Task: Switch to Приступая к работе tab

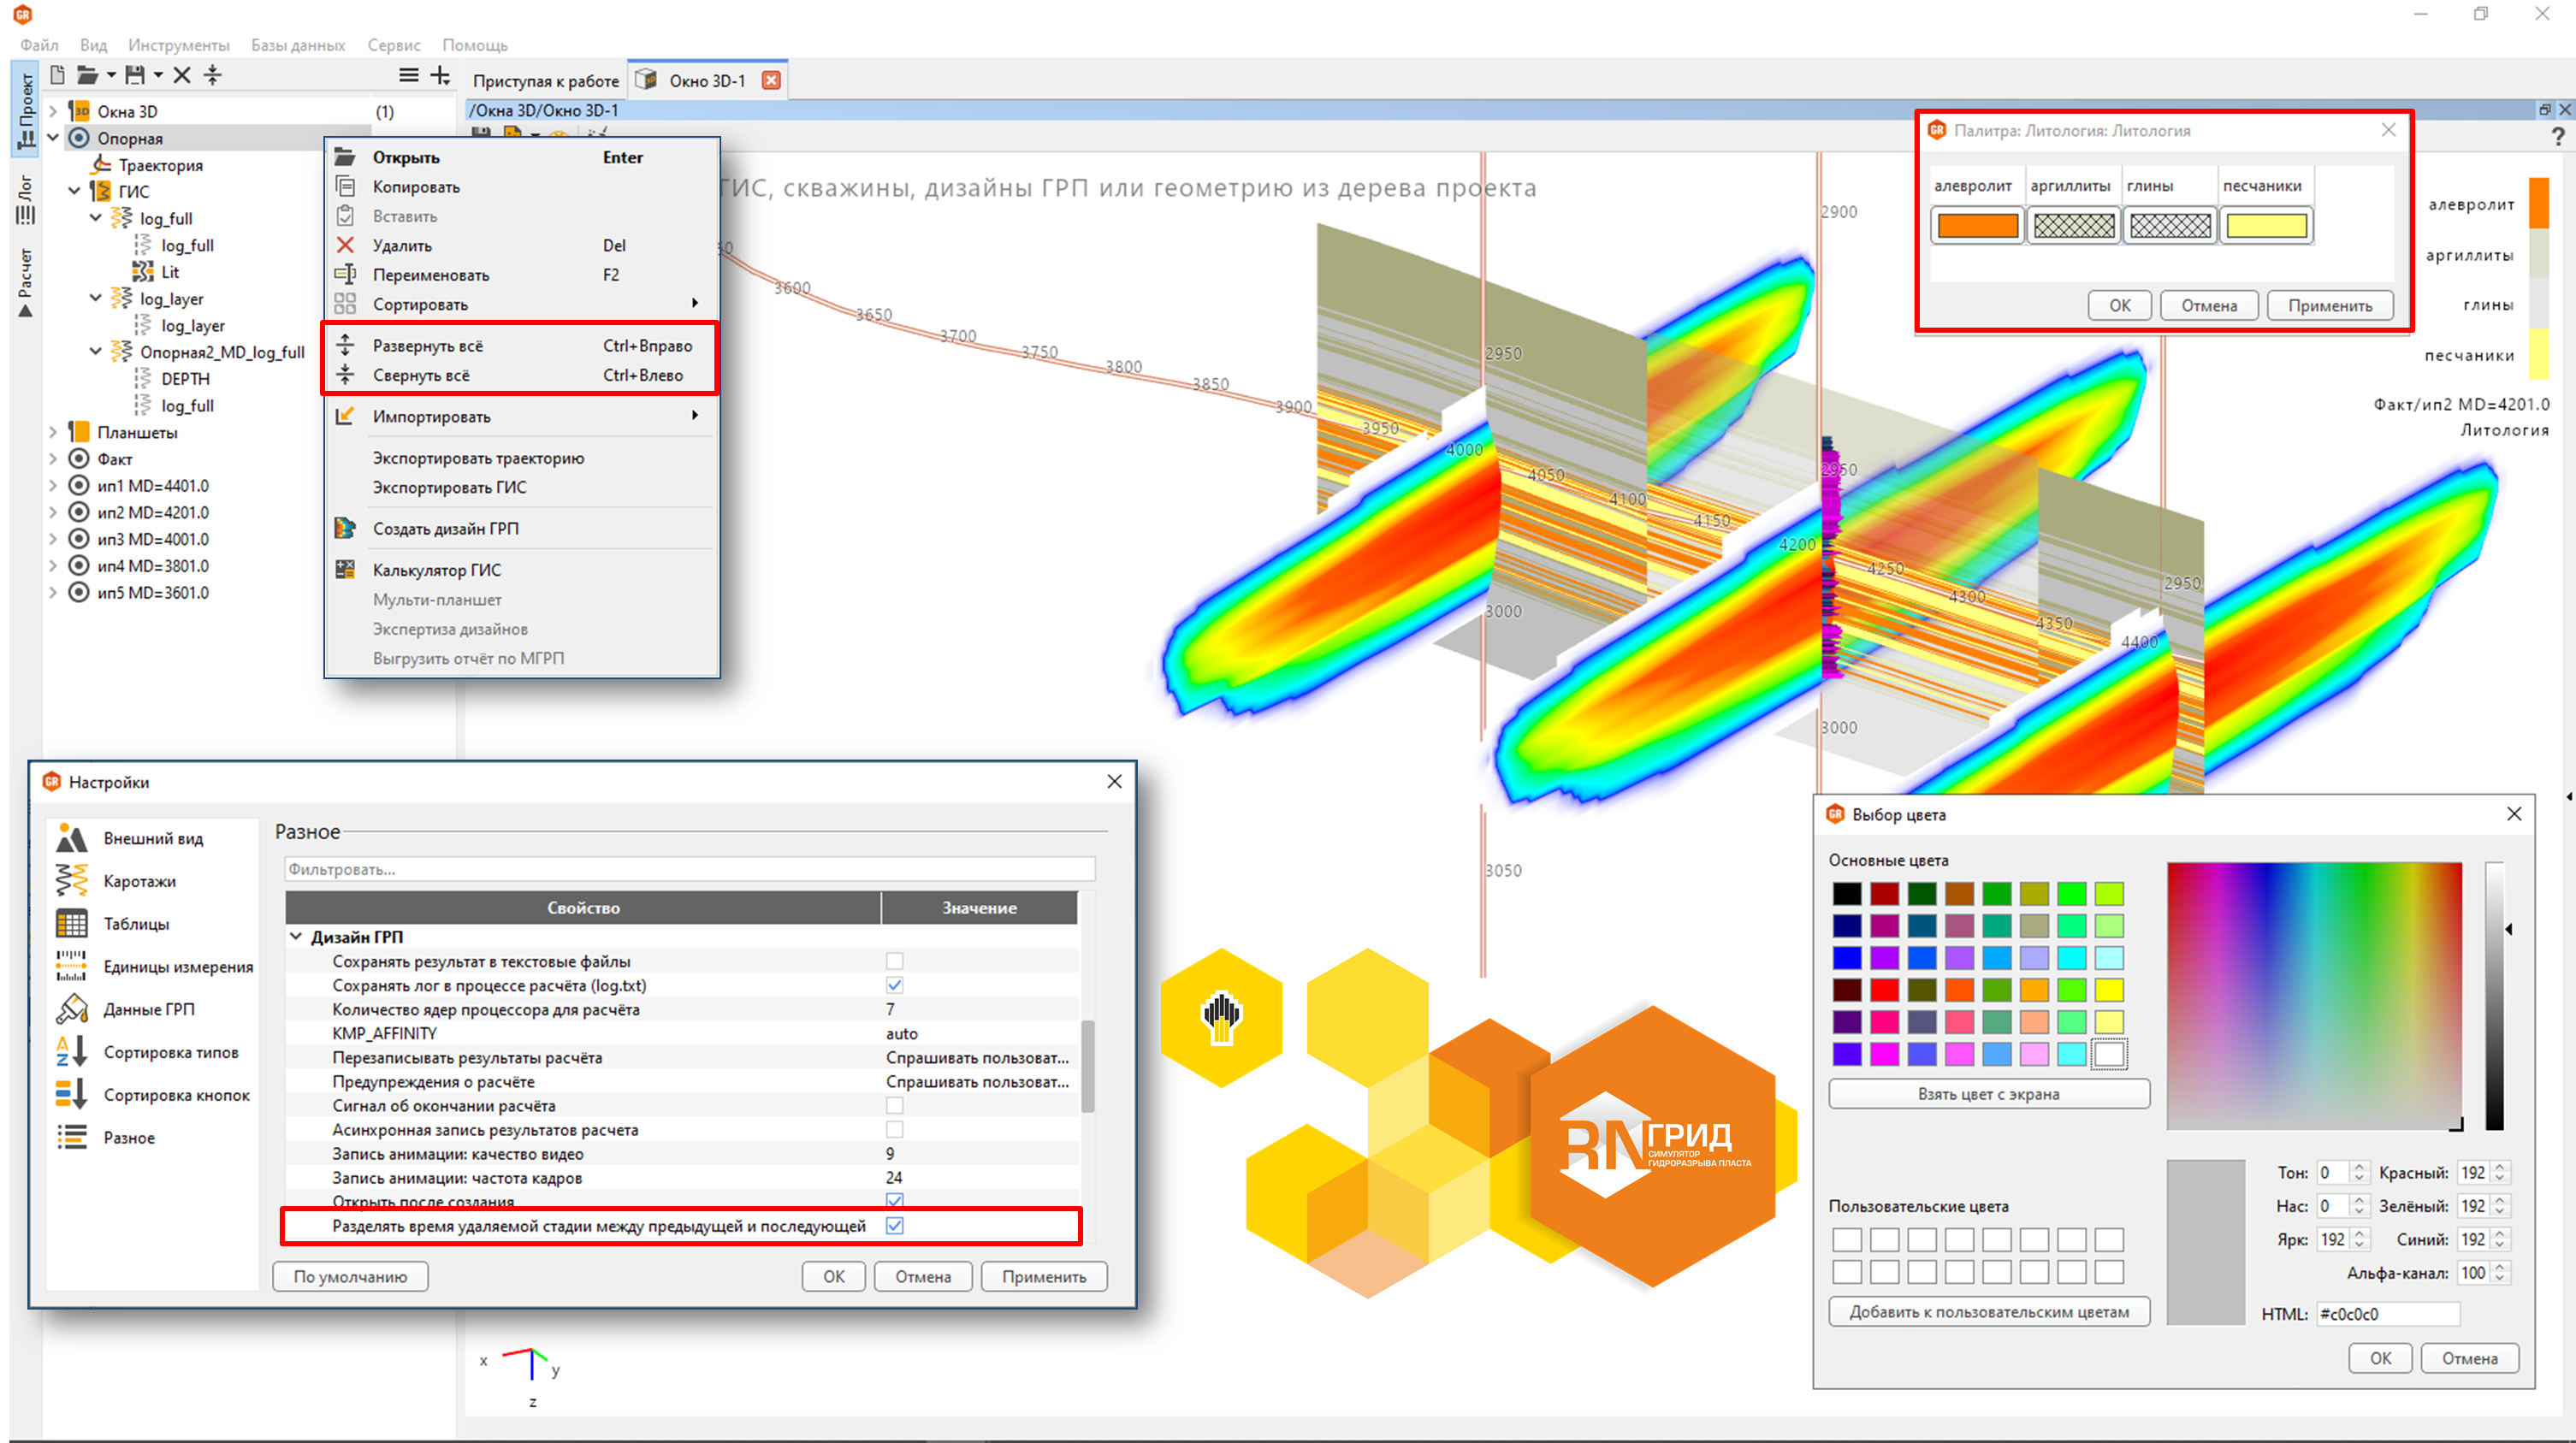Action: (546, 81)
